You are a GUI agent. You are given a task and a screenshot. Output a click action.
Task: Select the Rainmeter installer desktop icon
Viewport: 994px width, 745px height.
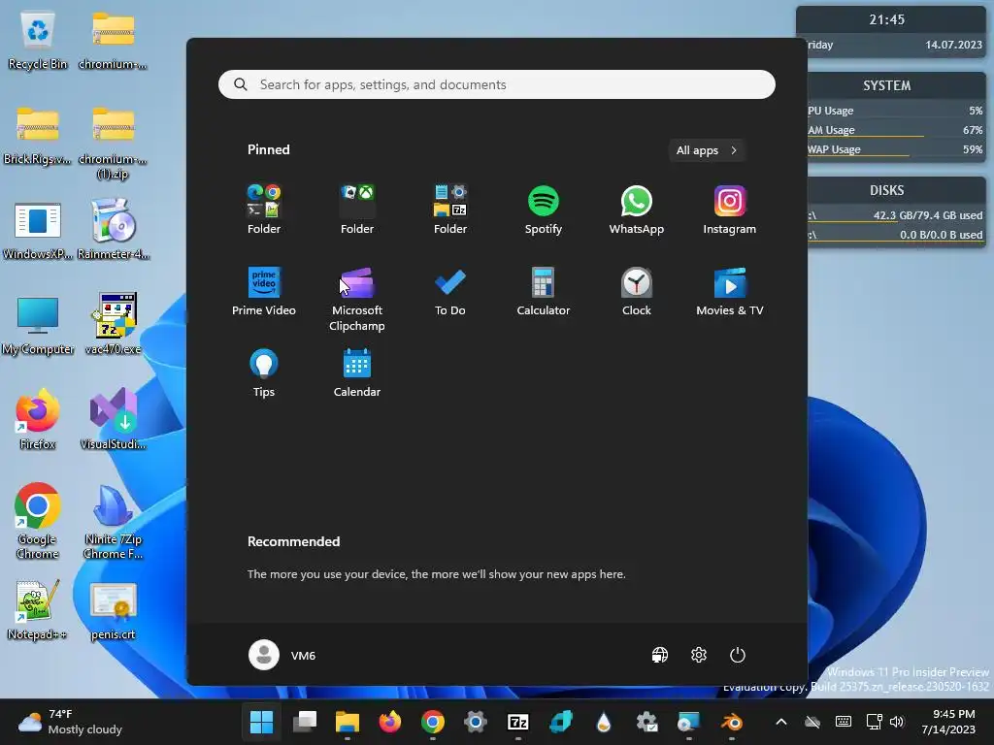113,229
